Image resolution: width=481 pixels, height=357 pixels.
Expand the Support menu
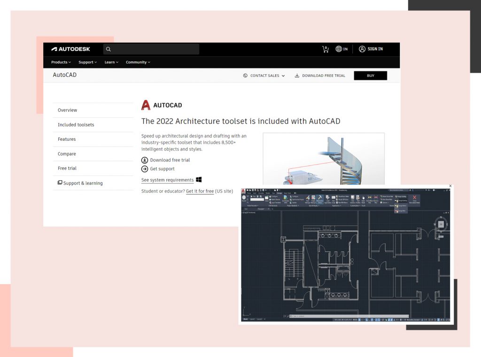(x=87, y=62)
